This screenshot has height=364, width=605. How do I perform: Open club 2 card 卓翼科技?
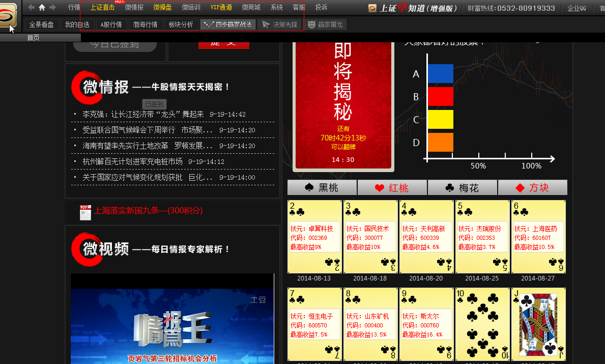tap(315, 237)
